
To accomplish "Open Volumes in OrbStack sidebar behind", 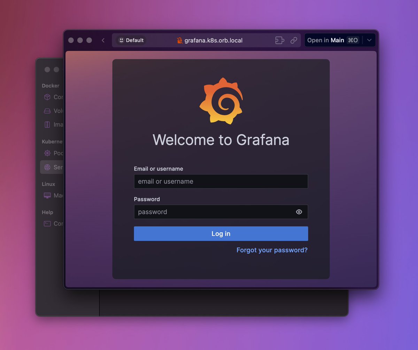I will (53, 111).
